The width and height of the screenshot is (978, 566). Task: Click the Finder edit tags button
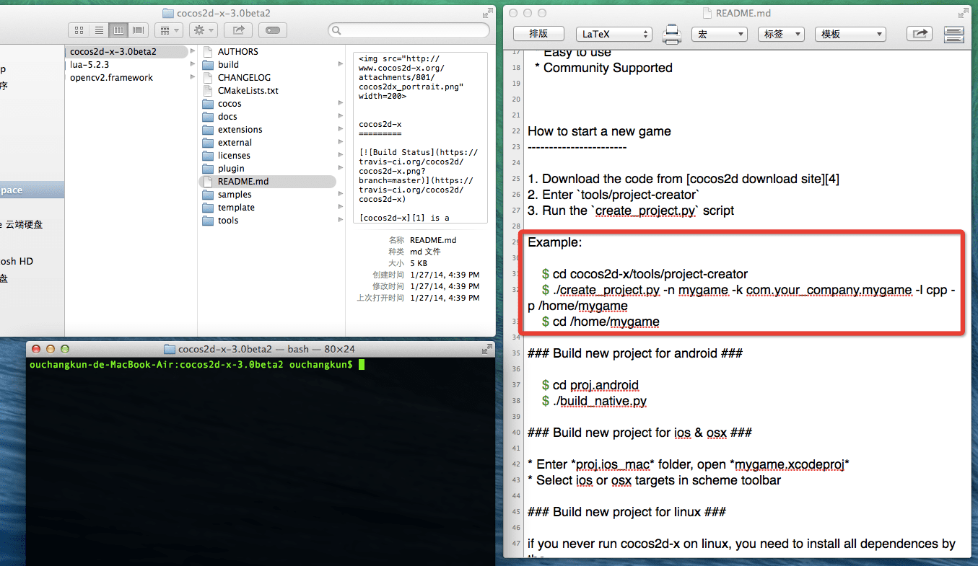point(274,30)
